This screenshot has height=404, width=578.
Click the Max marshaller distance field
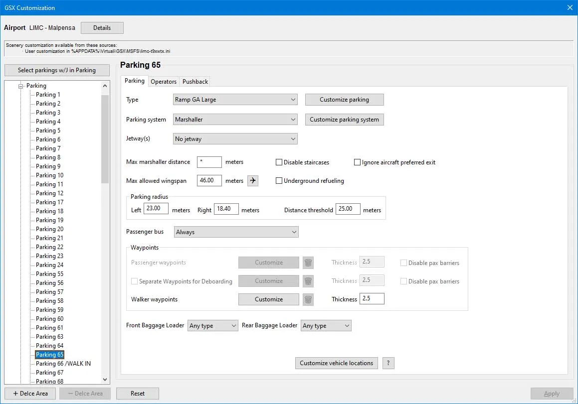coord(209,162)
